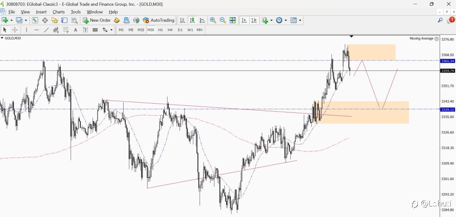Open the Market gold bag icon
The image size is (456, 217).
(x=116, y=20)
